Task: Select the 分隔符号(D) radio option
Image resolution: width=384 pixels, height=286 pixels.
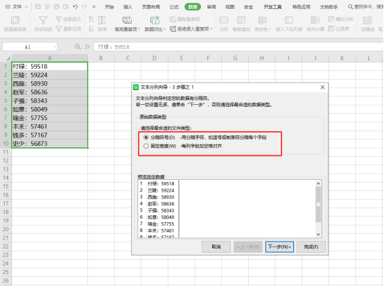Action: pyautogui.click(x=146, y=137)
